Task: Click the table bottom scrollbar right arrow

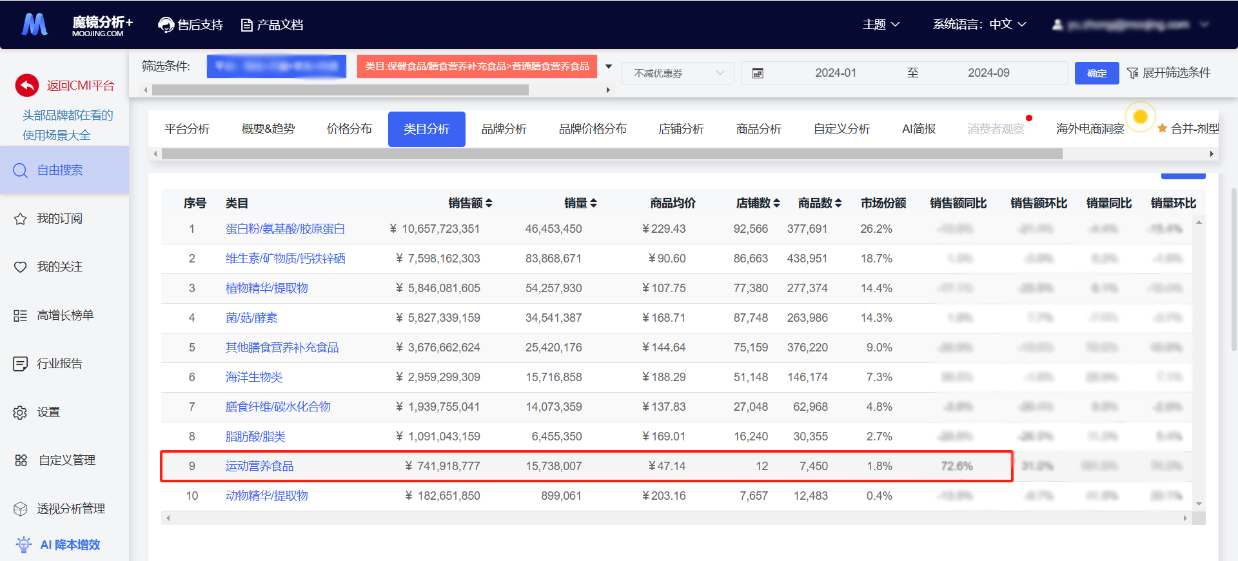Action: pyautogui.click(x=1185, y=518)
